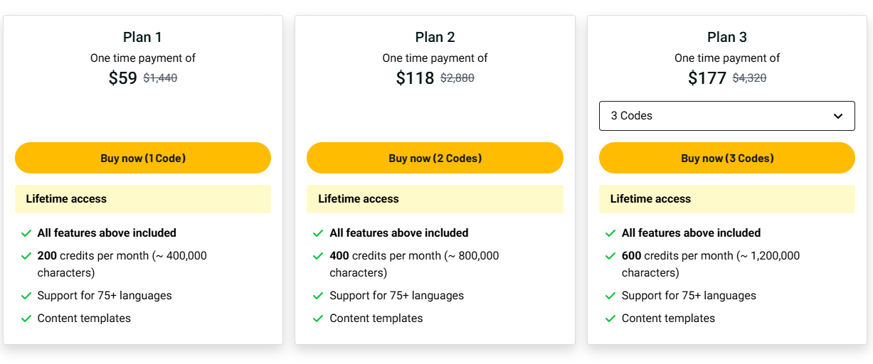Click the "Lifetime access" banner in Plan 1

point(142,199)
